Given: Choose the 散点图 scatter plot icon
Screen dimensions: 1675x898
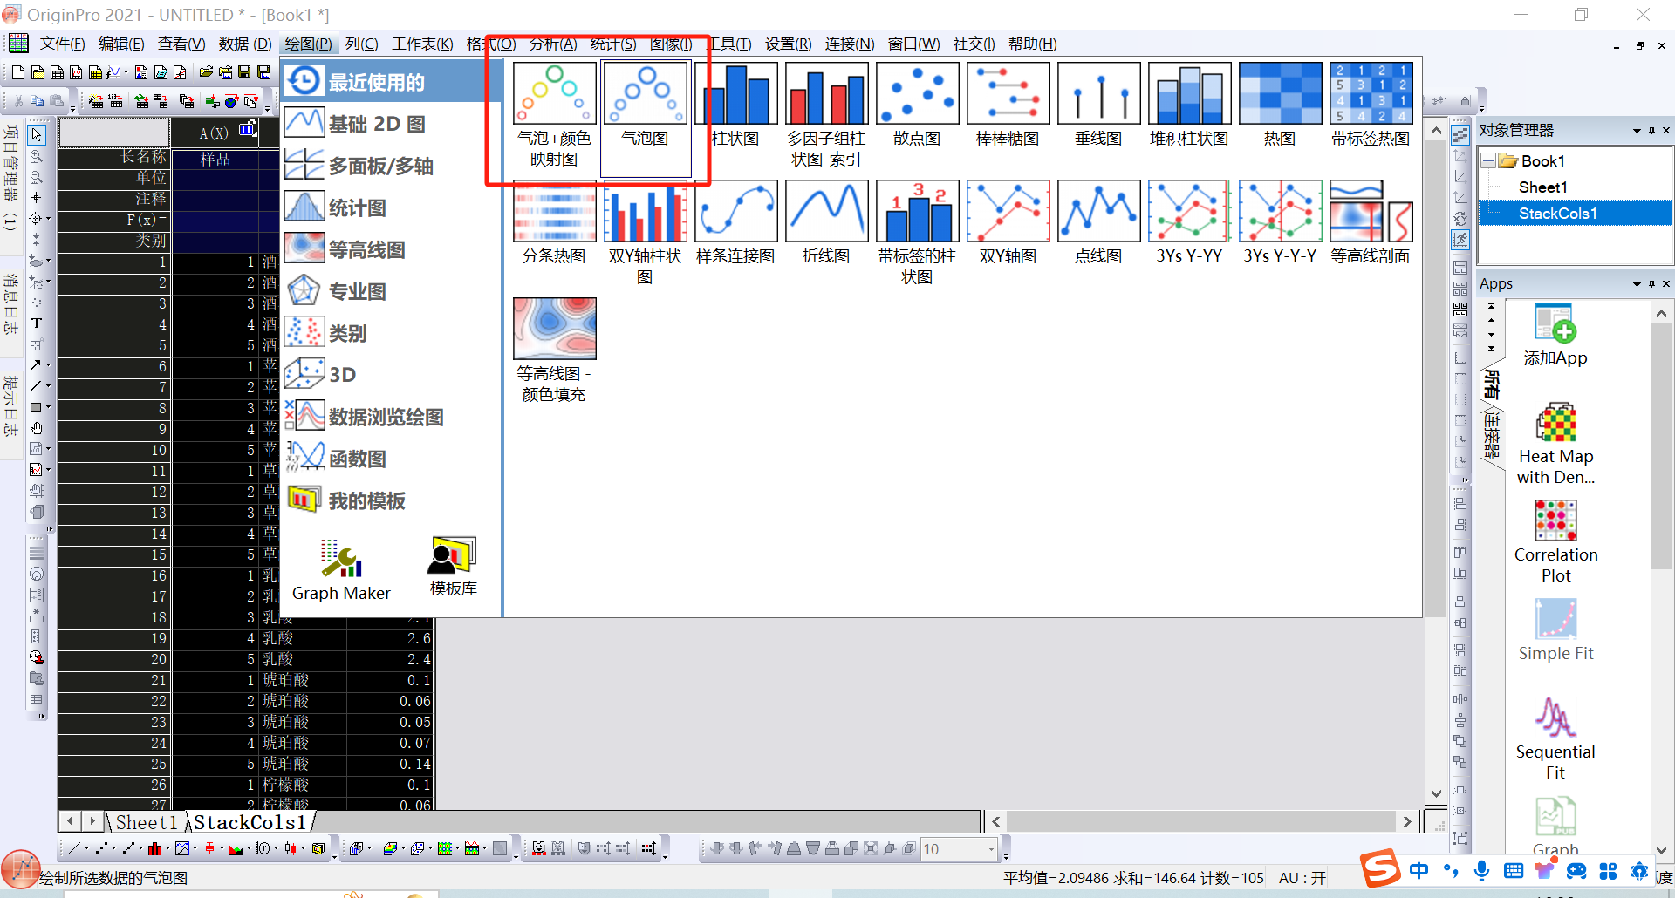Looking at the screenshot, I should pyautogui.click(x=917, y=94).
